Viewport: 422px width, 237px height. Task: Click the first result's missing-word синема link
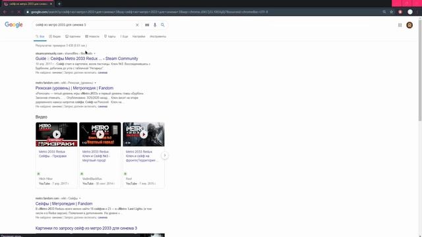pos(103,72)
